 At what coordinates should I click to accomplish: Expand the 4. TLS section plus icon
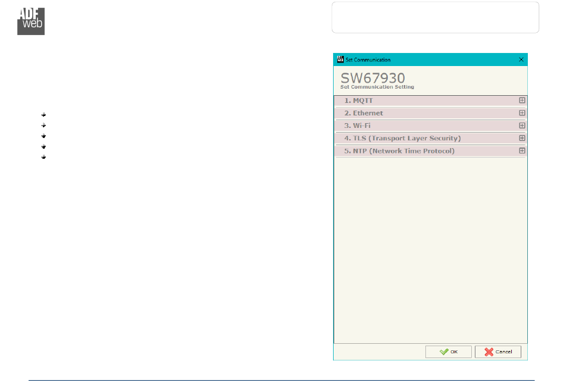[x=522, y=139]
